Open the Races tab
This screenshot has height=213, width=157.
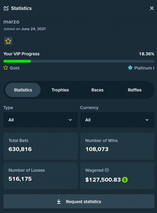(97, 90)
